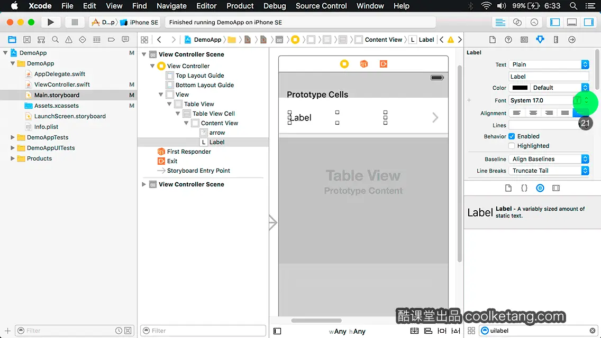601x338 pixels.
Task: Open the Object library tab
Action: coord(540,188)
